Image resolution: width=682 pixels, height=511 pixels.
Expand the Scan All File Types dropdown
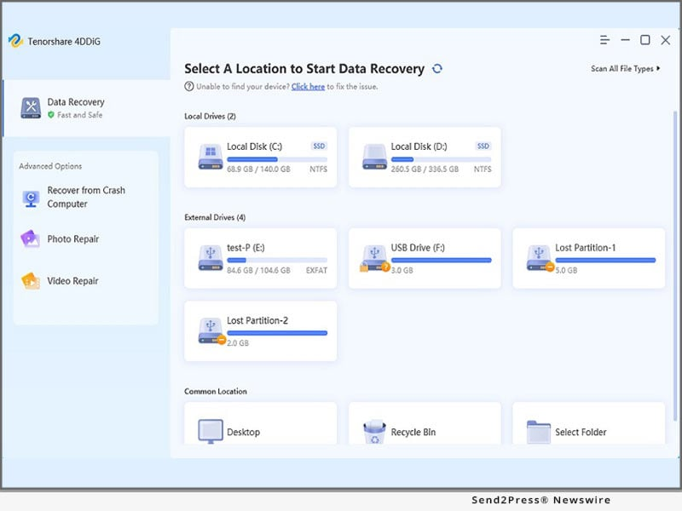(x=626, y=69)
